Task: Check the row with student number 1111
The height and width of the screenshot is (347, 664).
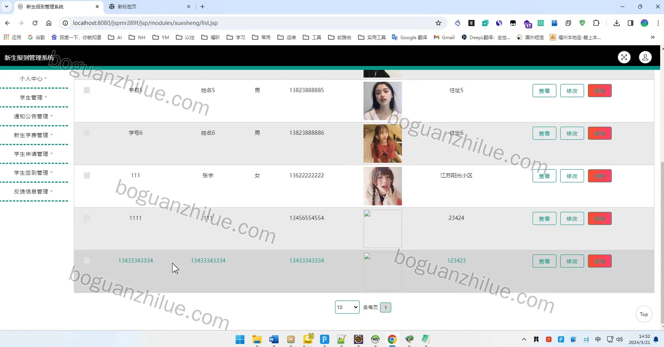Action: pyautogui.click(x=87, y=218)
